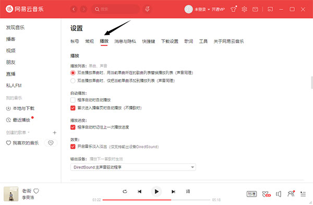Skip to the next track

pyautogui.click(x=173, y=191)
